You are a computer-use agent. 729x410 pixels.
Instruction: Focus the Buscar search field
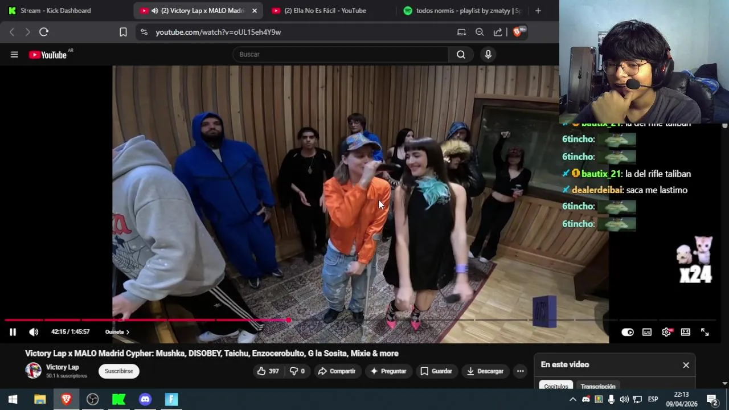click(x=341, y=55)
